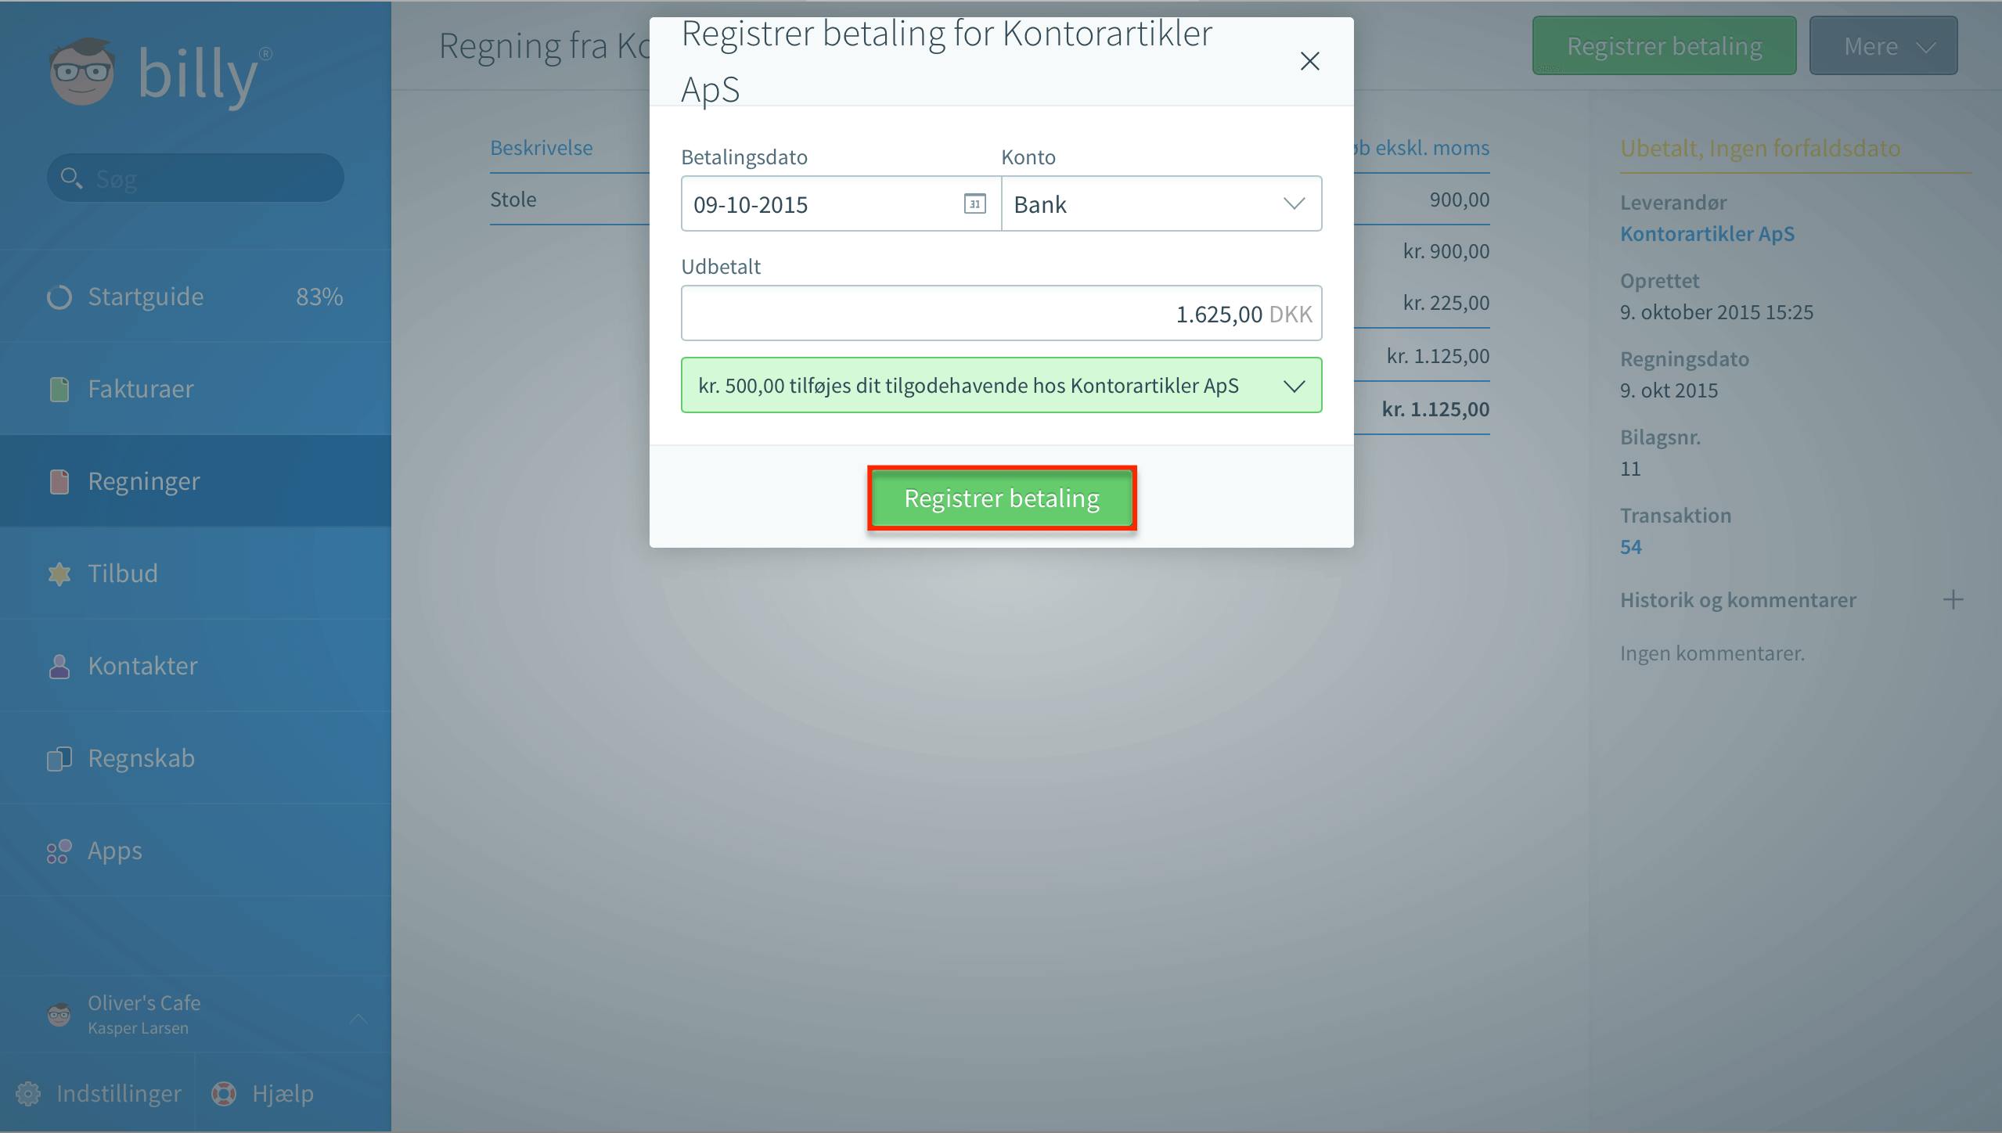Open the Mere dropdown menu
Viewport: 2002px width, 1133px height.
click(1883, 46)
